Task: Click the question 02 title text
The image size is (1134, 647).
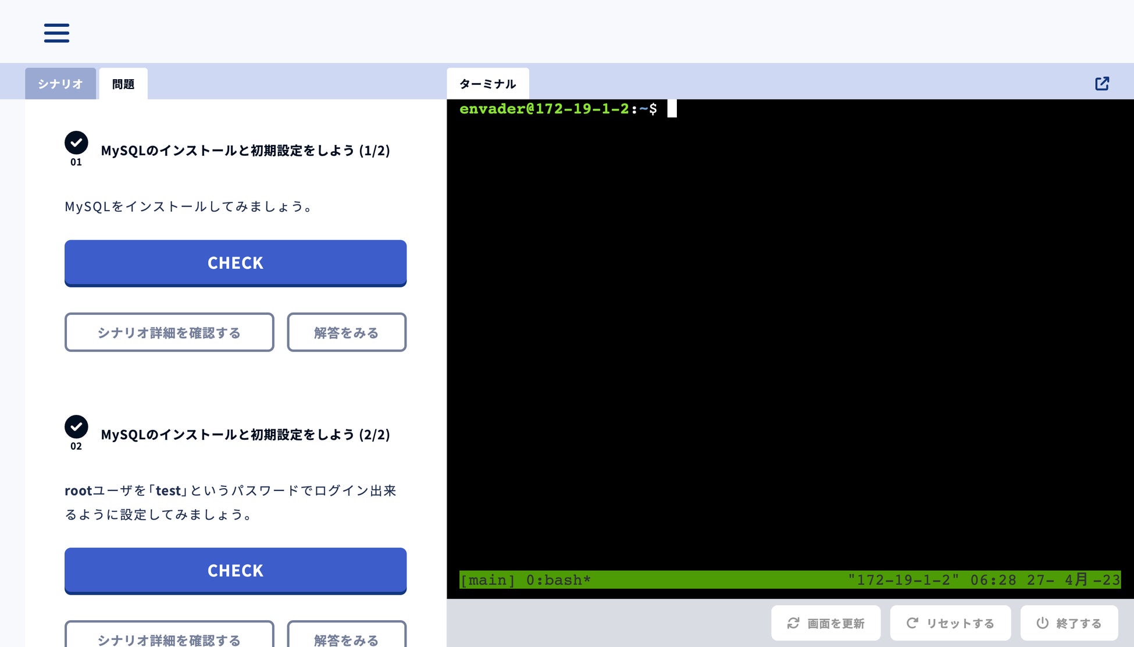Action: pyautogui.click(x=245, y=435)
